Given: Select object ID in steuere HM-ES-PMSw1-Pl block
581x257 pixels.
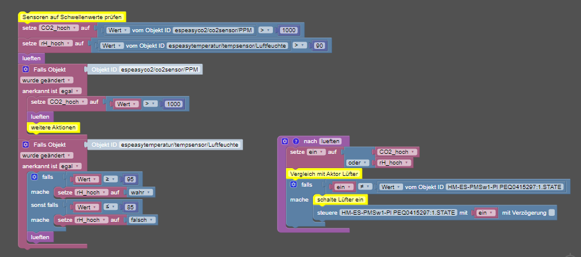Looking at the screenshot, I should [x=398, y=213].
